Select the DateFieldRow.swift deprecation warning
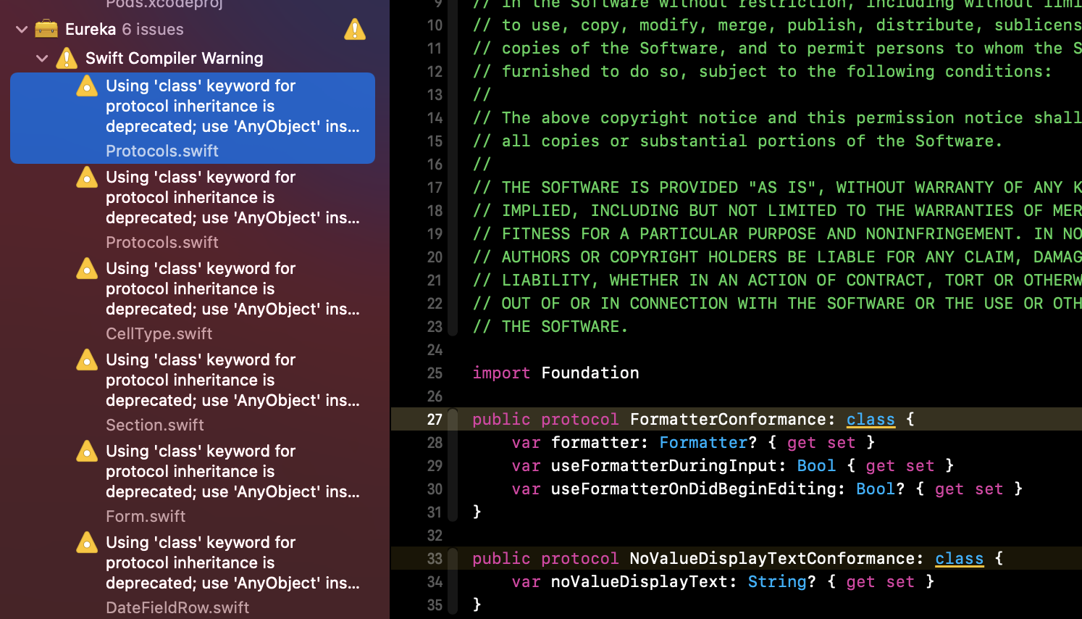This screenshot has width=1082, height=619. point(217,562)
